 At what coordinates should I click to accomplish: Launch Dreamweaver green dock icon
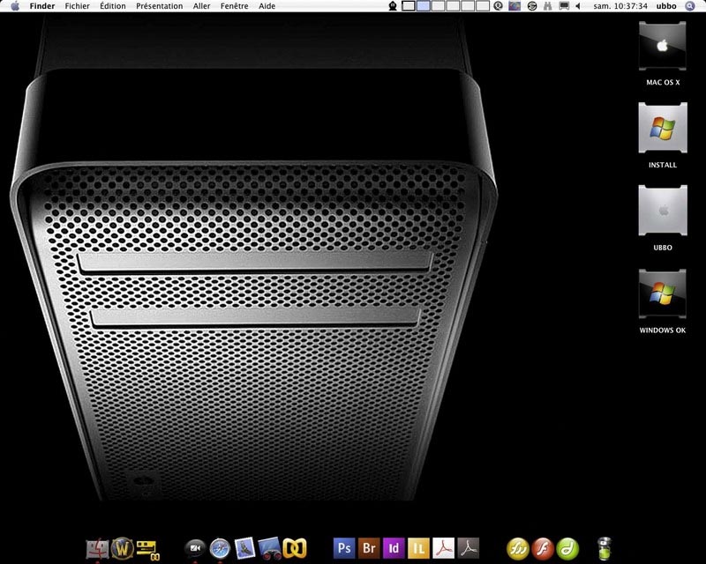[567, 549]
